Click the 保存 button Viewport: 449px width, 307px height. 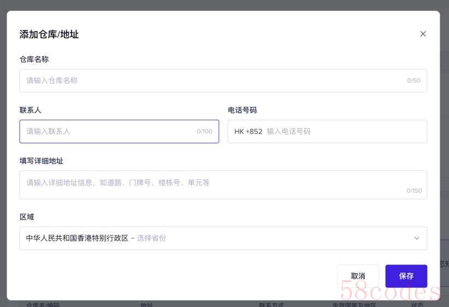pyautogui.click(x=406, y=276)
